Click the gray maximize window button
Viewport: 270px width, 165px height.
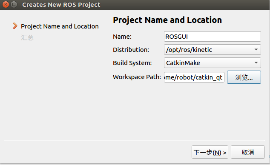(x=14, y=5)
